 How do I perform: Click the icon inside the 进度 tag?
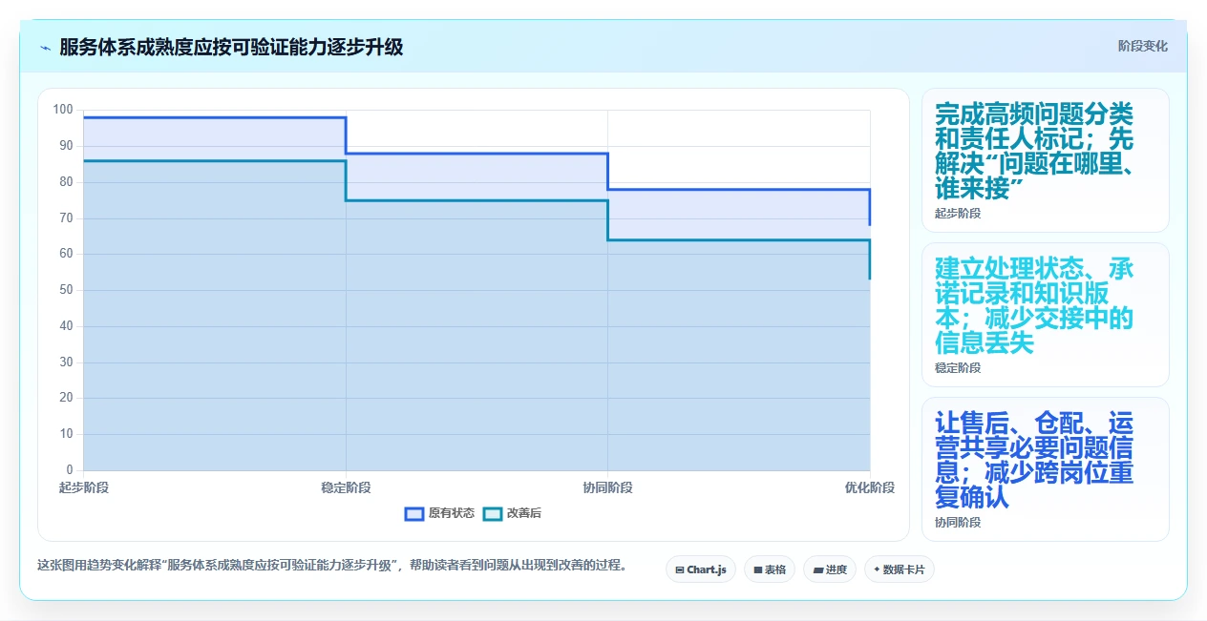coord(818,569)
